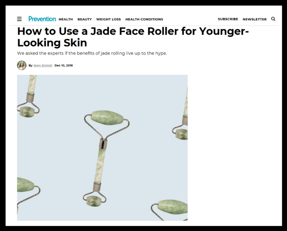
Task: Click the jade roller hero image
Action: click(x=102, y=147)
